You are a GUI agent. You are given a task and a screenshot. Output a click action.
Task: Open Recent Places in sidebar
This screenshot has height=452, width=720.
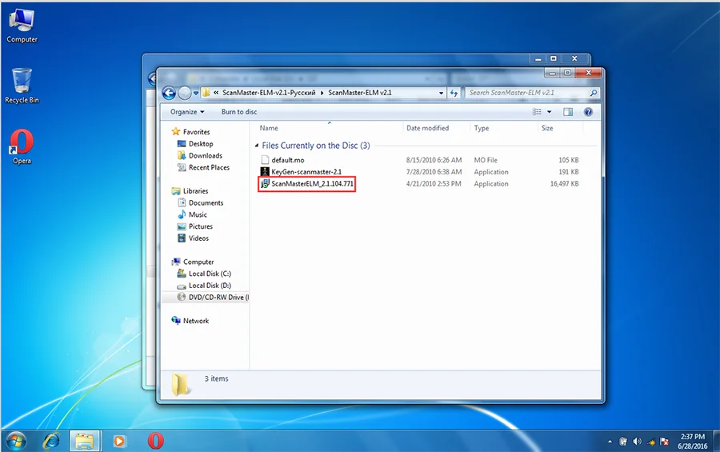(209, 168)
